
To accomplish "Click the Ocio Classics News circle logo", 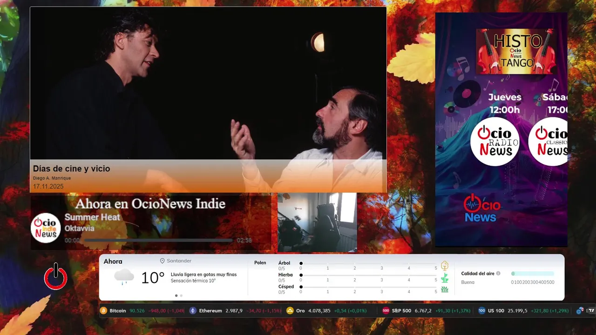I will click(548, 141).
